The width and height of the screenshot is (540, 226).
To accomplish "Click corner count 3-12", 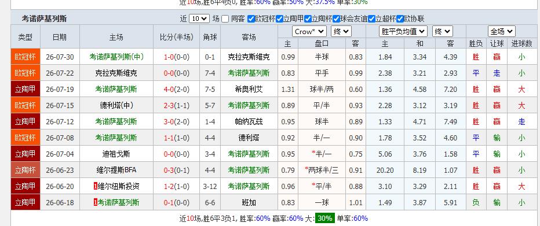I will pos(210,186).
